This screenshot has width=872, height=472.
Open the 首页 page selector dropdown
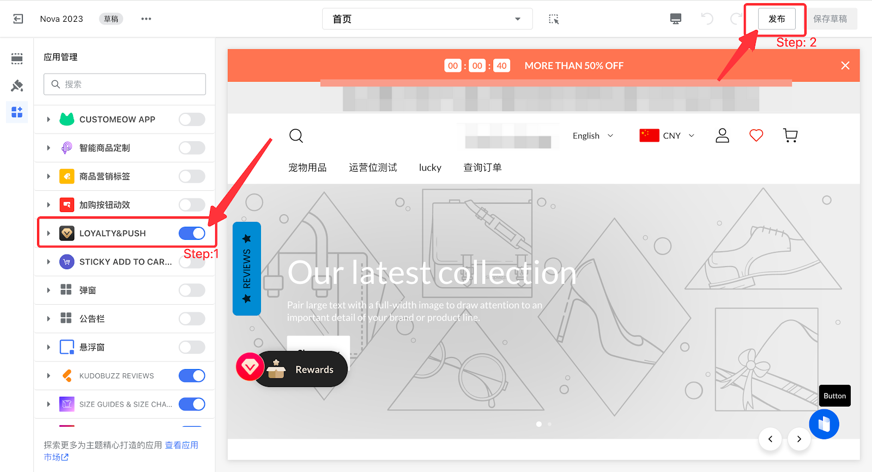(x=427, y=19)
